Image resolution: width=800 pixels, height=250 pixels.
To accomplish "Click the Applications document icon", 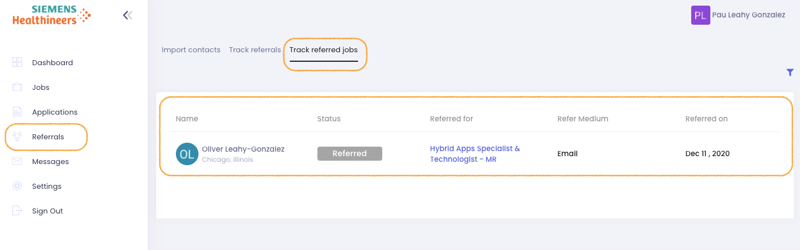I will pyautogui.click(x=17, y=112).
